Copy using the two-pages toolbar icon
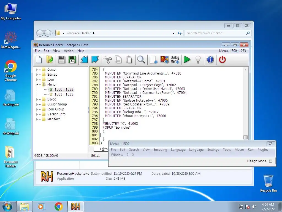The height and width of the screenshot is (212, 282). pyautogui.click(x=118, y=60)
